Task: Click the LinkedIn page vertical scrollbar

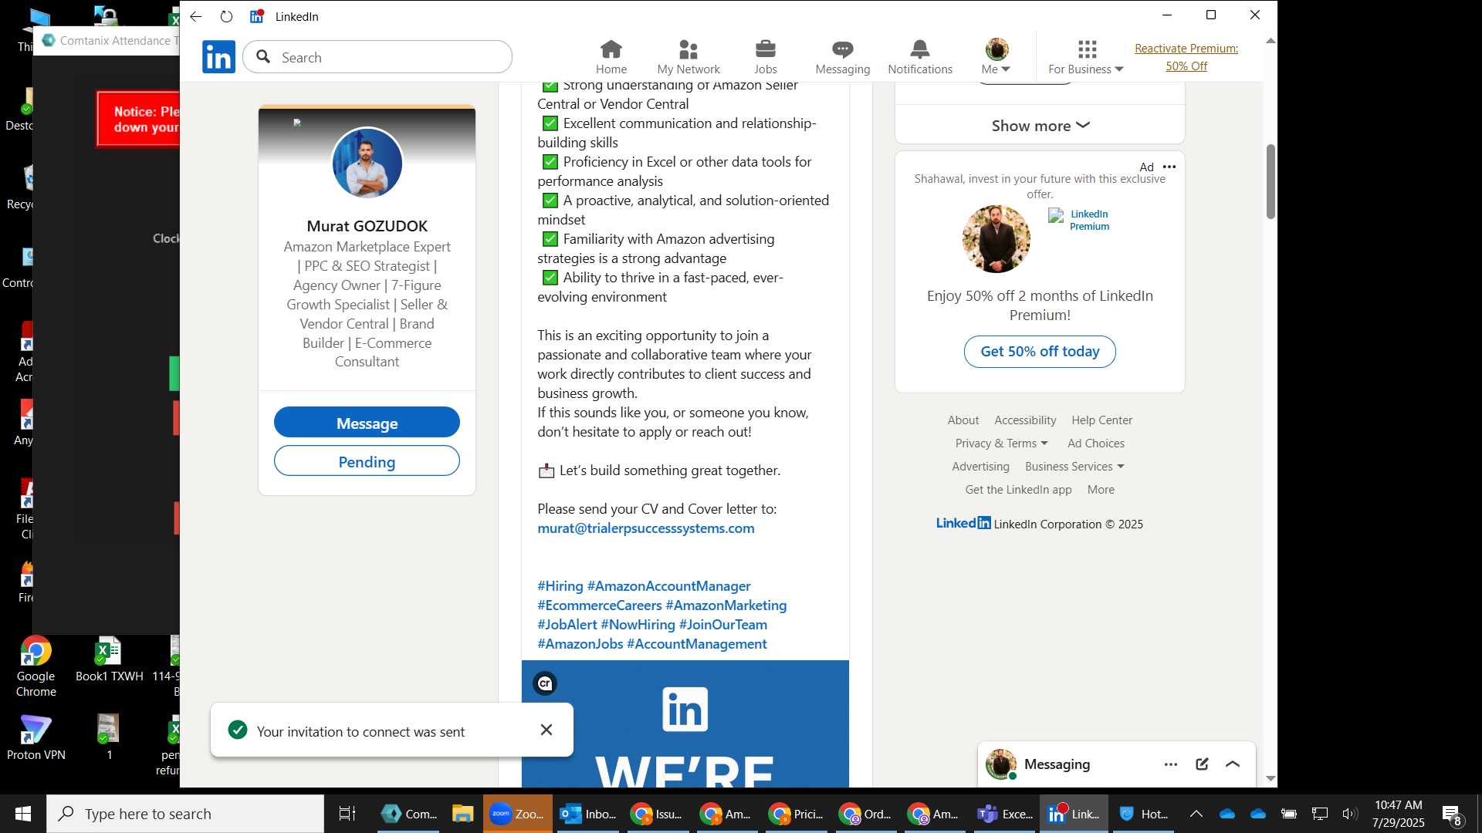Action: click(x=1271, y=182)
